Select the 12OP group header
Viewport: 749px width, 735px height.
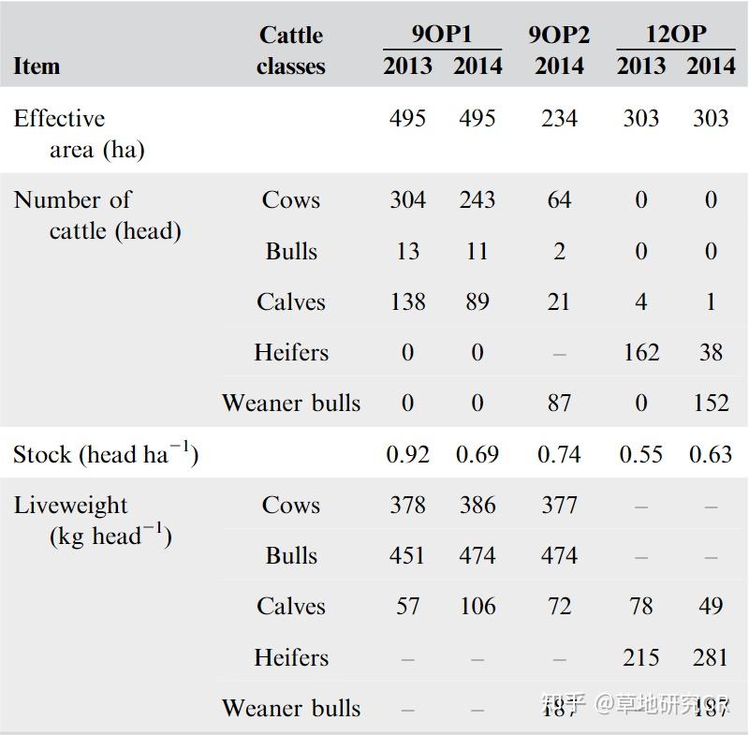[675, 35]
